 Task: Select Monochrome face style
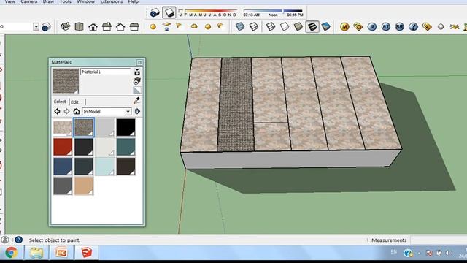click(326, 26)
